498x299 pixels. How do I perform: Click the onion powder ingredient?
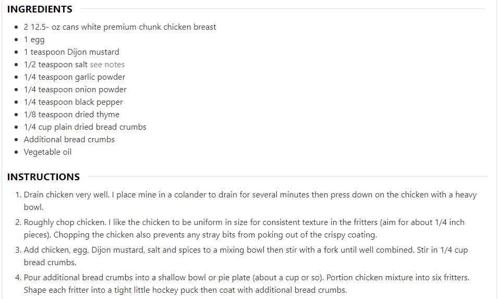point(75,90)
